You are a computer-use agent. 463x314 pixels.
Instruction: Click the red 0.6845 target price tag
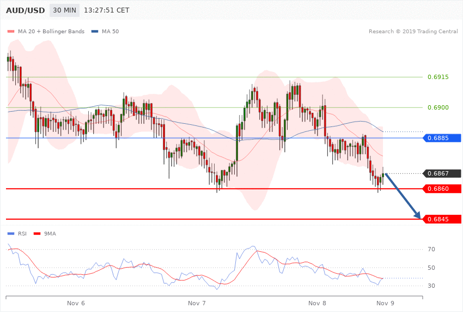coord(442,219)
